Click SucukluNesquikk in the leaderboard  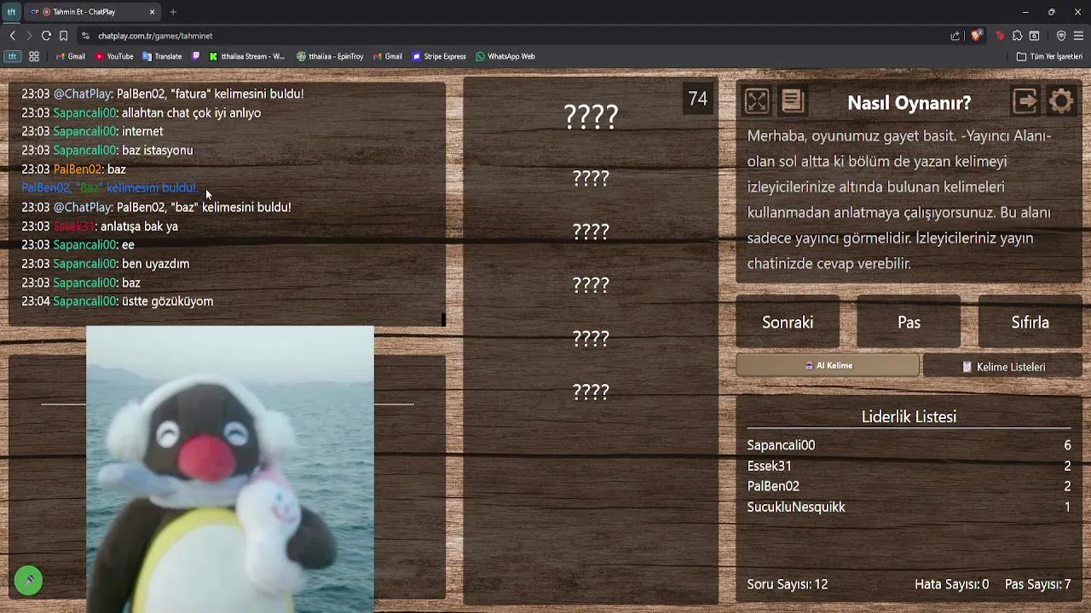[x=796, y=507]
